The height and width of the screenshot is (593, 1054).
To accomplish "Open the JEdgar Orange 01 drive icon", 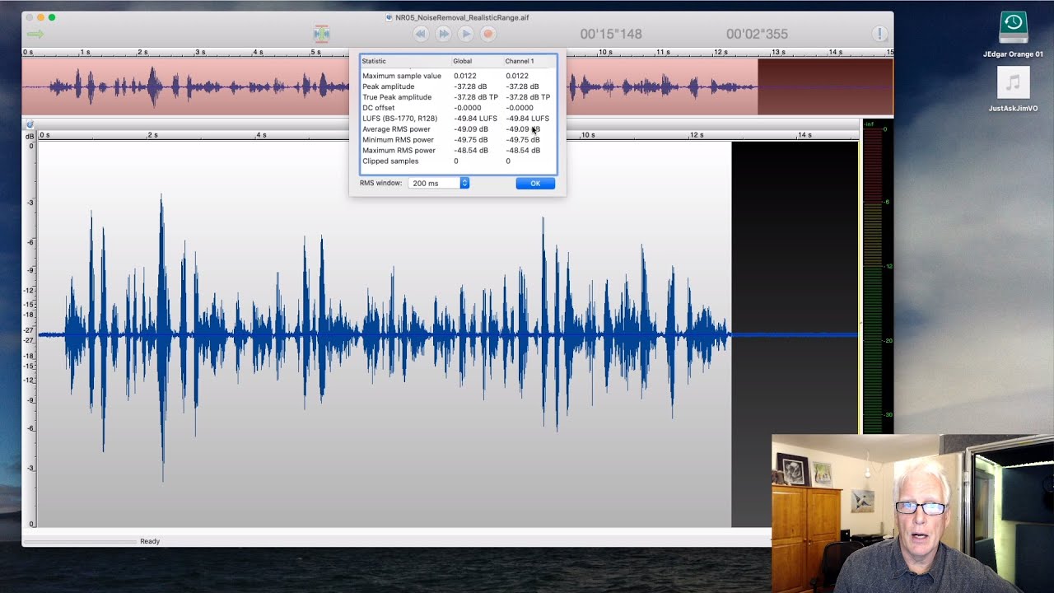I will point(1013,27).
